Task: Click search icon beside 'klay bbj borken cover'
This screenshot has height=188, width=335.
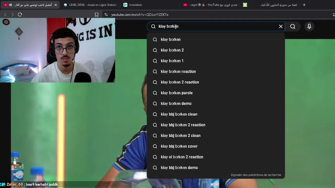Action: coord(155,146)
